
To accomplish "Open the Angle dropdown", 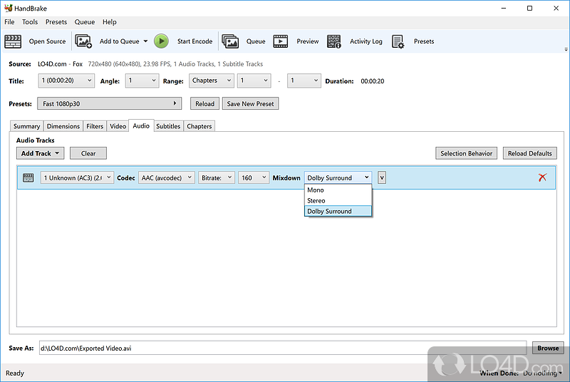I will (x=142, y=81).
